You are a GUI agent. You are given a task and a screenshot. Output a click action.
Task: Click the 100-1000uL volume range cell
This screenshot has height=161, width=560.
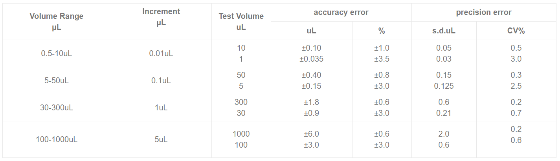coord(57,139)
